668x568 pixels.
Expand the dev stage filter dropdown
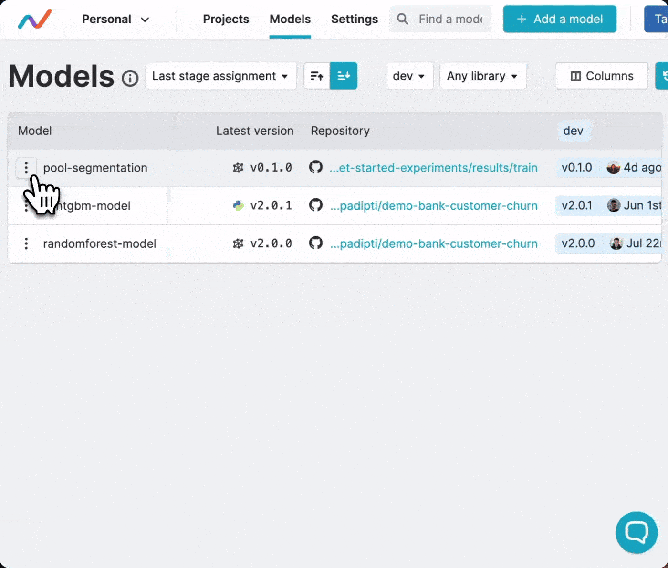409,76
